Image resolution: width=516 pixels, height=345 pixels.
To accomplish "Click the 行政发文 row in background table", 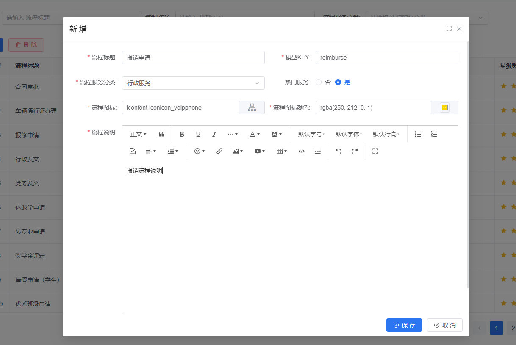I will 27,159.
